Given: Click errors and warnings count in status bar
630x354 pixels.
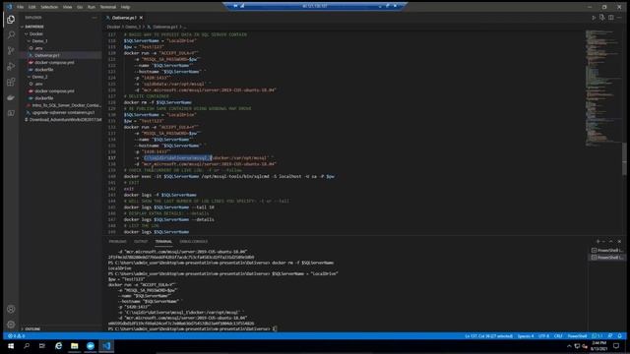Looking at the screenshot, I should pyautogui.click(x=17, y=335).
